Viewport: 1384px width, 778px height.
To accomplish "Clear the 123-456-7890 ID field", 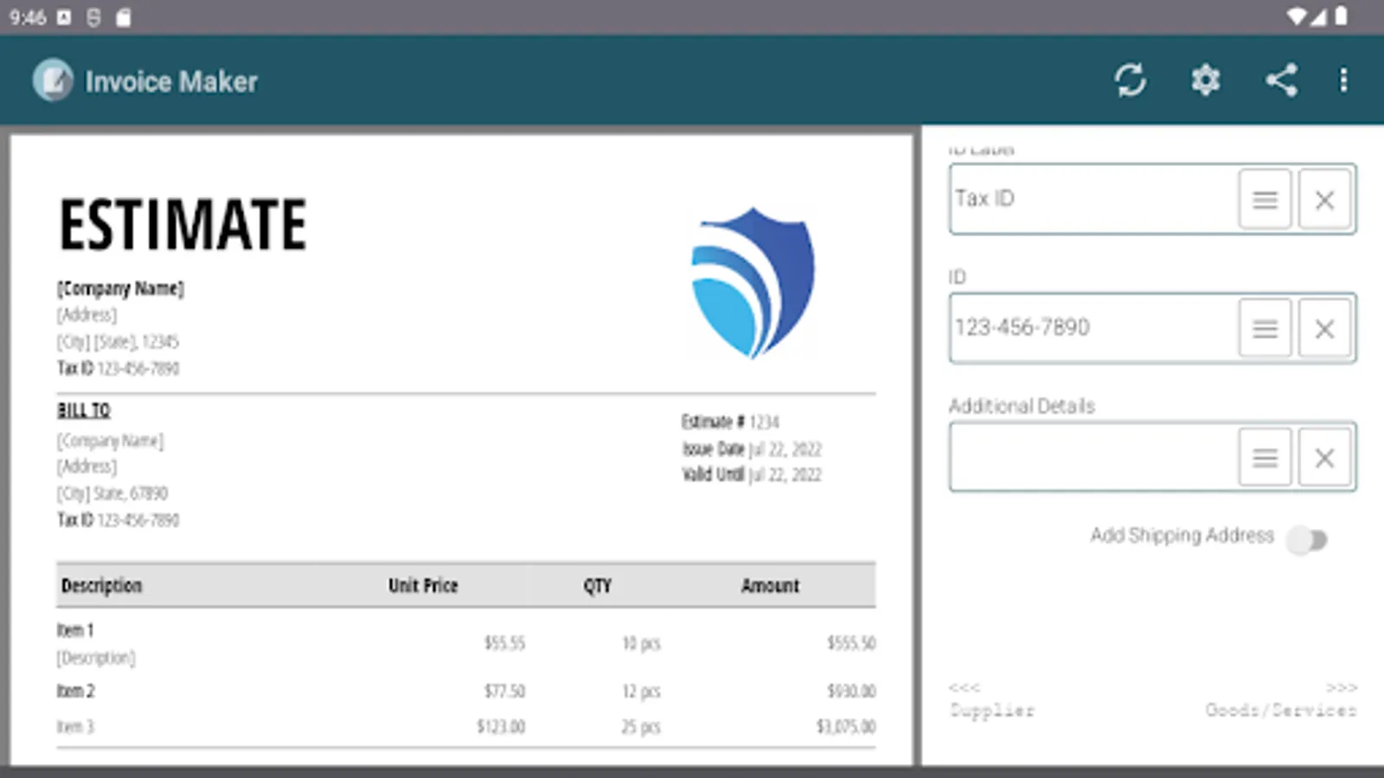I will [1324, 328].
